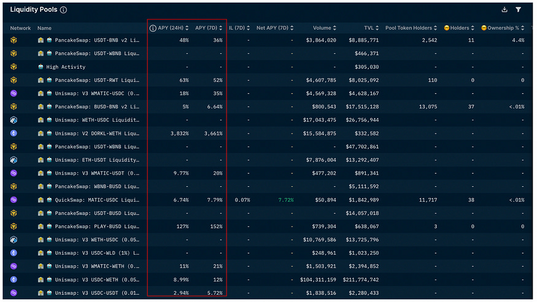Open PancakeSwap: USDT-BNB v2 pool link

97,40
